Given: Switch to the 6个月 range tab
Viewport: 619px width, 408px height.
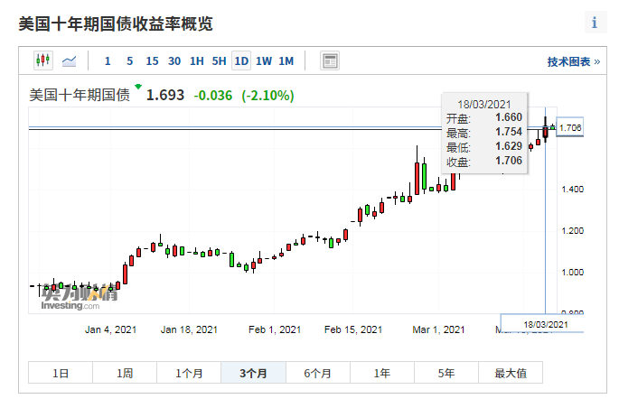Looking at the screenshot, I should [318, 373].
